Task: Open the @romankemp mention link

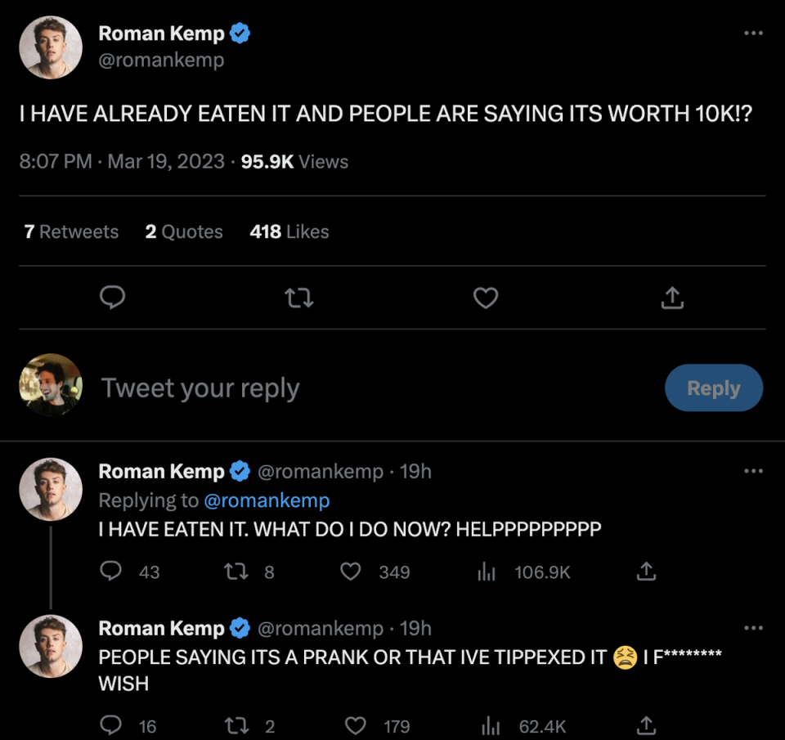Action: click(266, 500)
